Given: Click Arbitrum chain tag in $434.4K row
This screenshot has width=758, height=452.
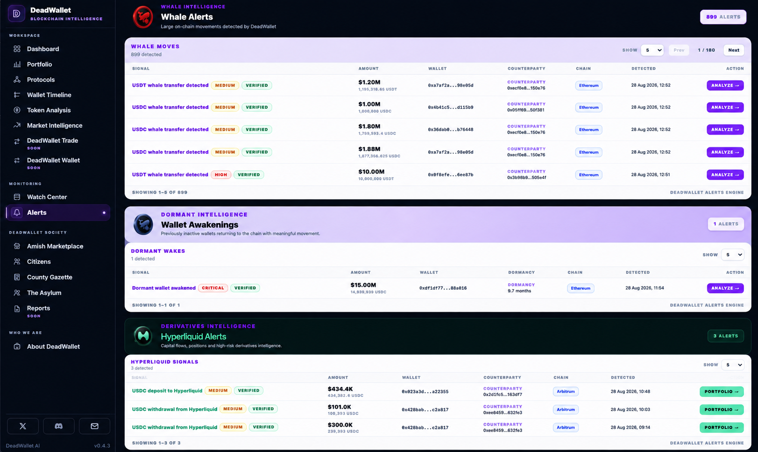Looking at the screenshot, I should 566,392.
